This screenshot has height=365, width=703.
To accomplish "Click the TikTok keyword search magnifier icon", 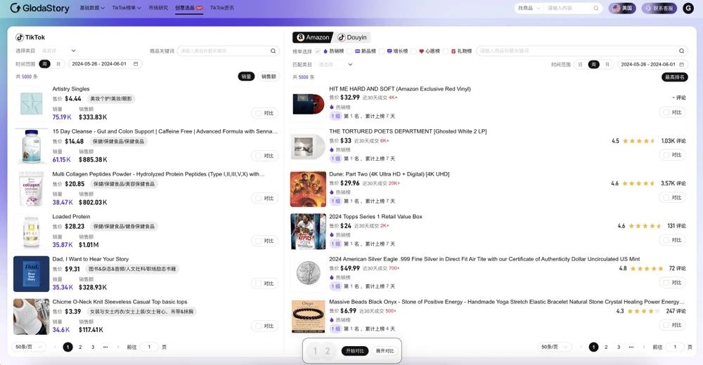I will click(x=273, y=51).
